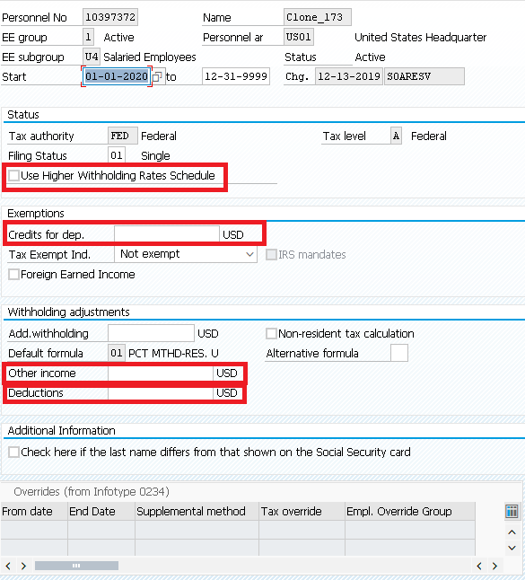Click the Withholding adjustments section heading

click(68, 312)
